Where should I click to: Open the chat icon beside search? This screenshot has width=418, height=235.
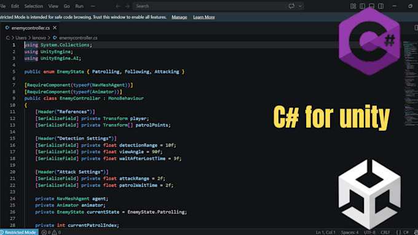pos(291,6)
